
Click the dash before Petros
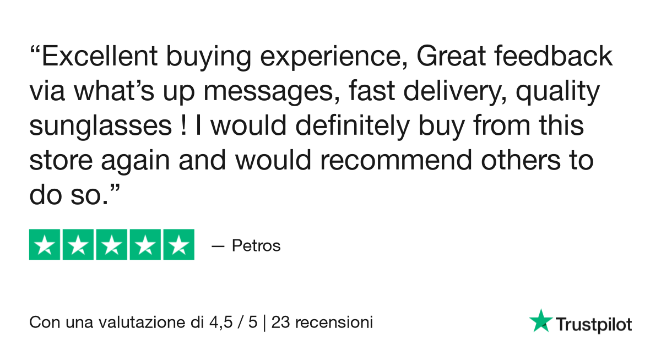(218, 246)
